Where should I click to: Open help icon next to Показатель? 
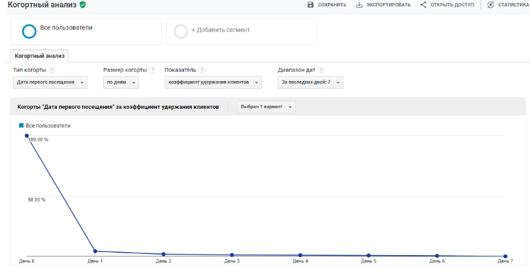201,70
